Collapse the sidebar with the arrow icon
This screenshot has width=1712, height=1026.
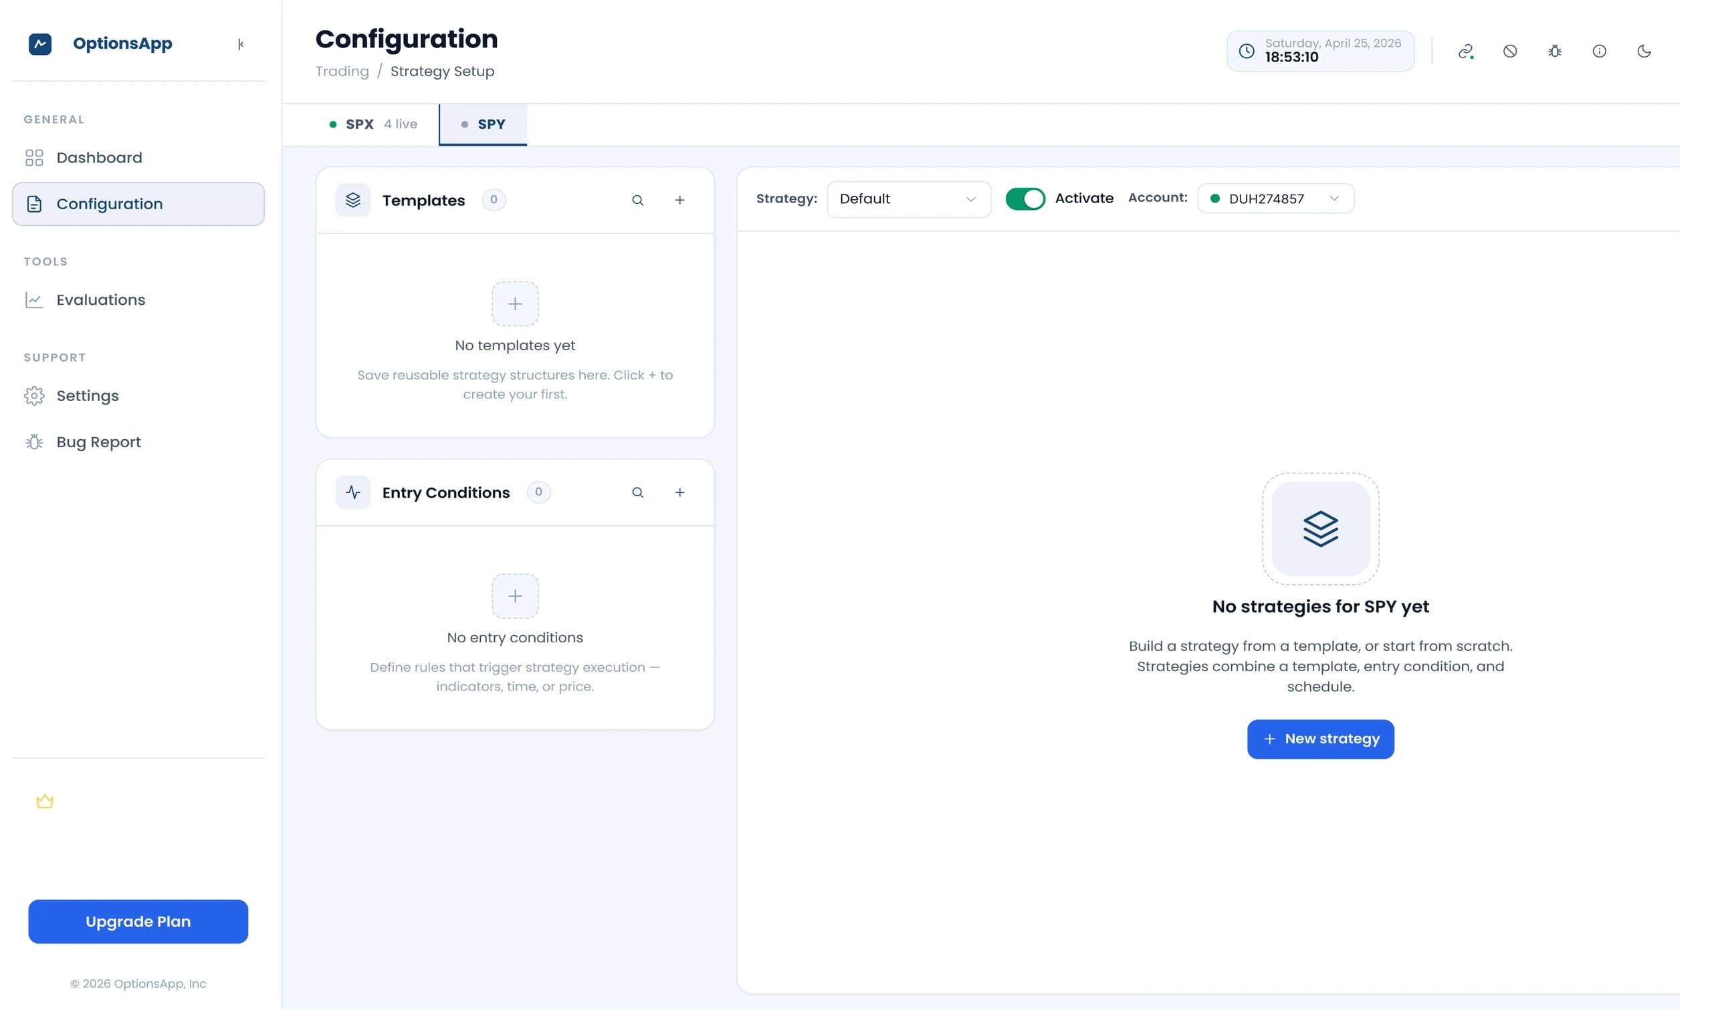pyautogui.click(x=240, y=44)
